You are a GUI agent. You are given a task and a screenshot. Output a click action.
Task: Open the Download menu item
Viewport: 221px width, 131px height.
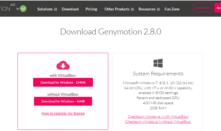coord(70,9)
